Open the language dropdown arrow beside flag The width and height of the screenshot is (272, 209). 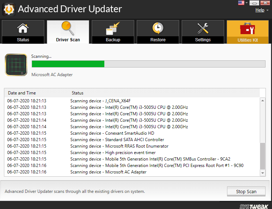coord(247,3)
